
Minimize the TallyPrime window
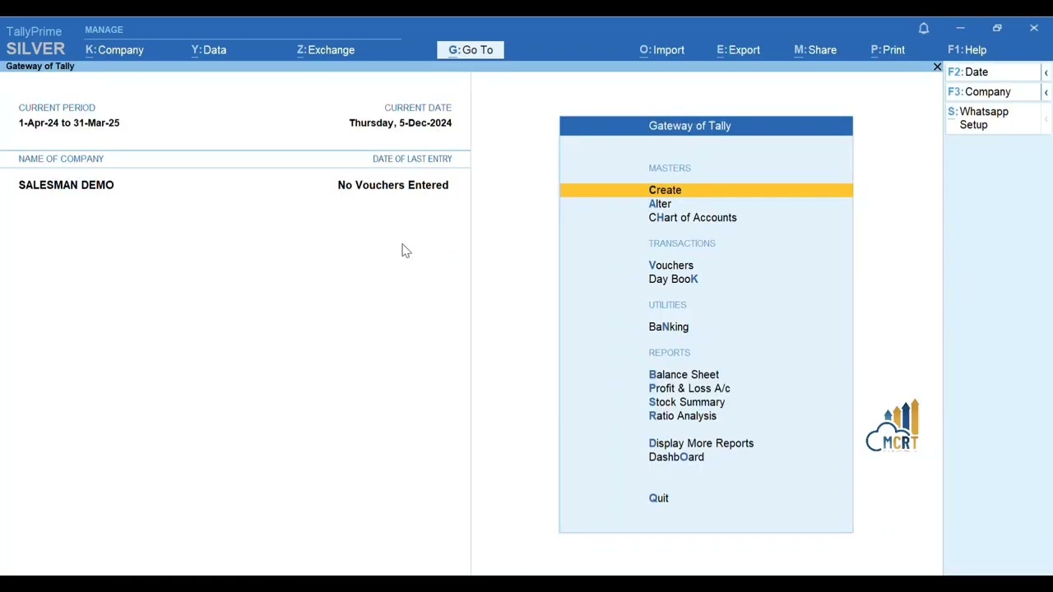960,29
